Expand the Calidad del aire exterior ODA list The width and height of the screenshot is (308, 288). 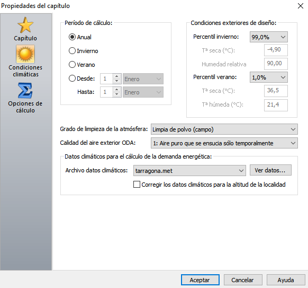click(224, 143)
